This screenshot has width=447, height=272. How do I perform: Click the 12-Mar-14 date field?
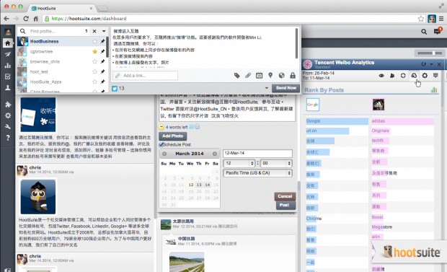point(257,153)
